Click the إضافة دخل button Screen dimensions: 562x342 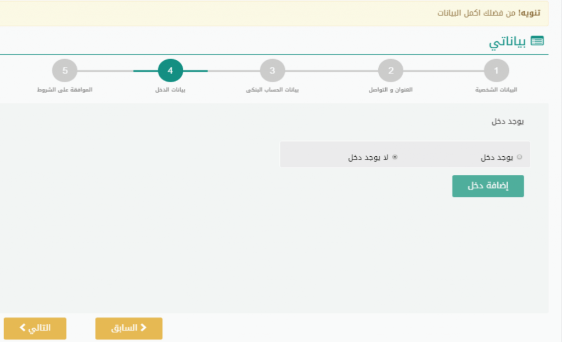(488, 186)
